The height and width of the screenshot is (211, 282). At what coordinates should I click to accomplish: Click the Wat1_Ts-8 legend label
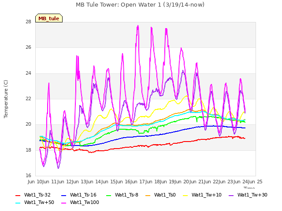[x=126, y=195]
